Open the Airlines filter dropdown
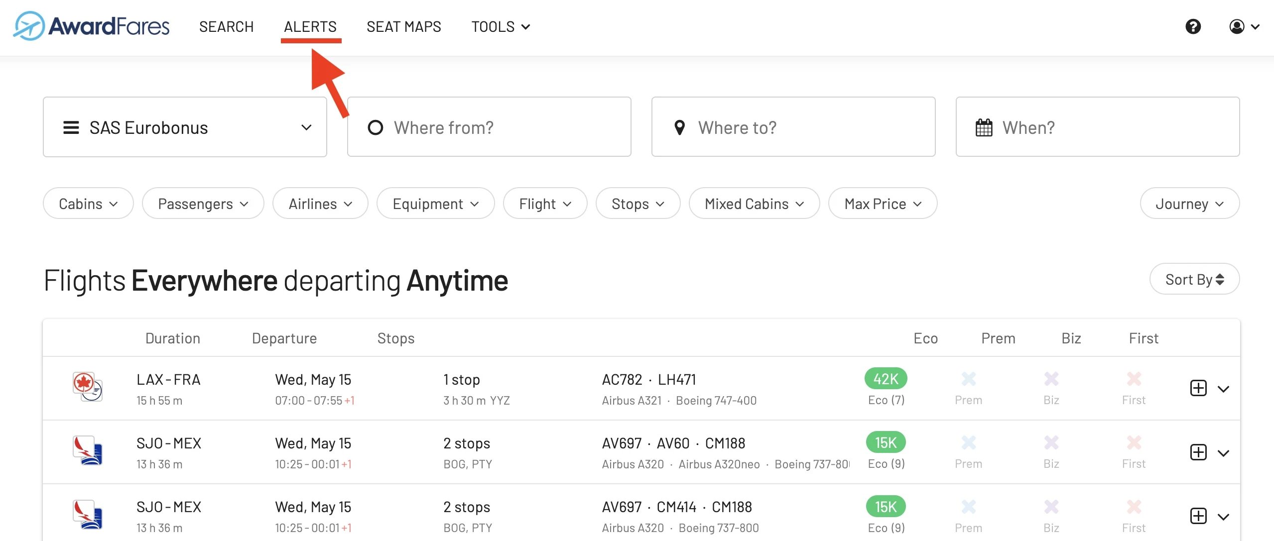Image resolution: width=1274 pixels, height=541 pixels. 320,203
